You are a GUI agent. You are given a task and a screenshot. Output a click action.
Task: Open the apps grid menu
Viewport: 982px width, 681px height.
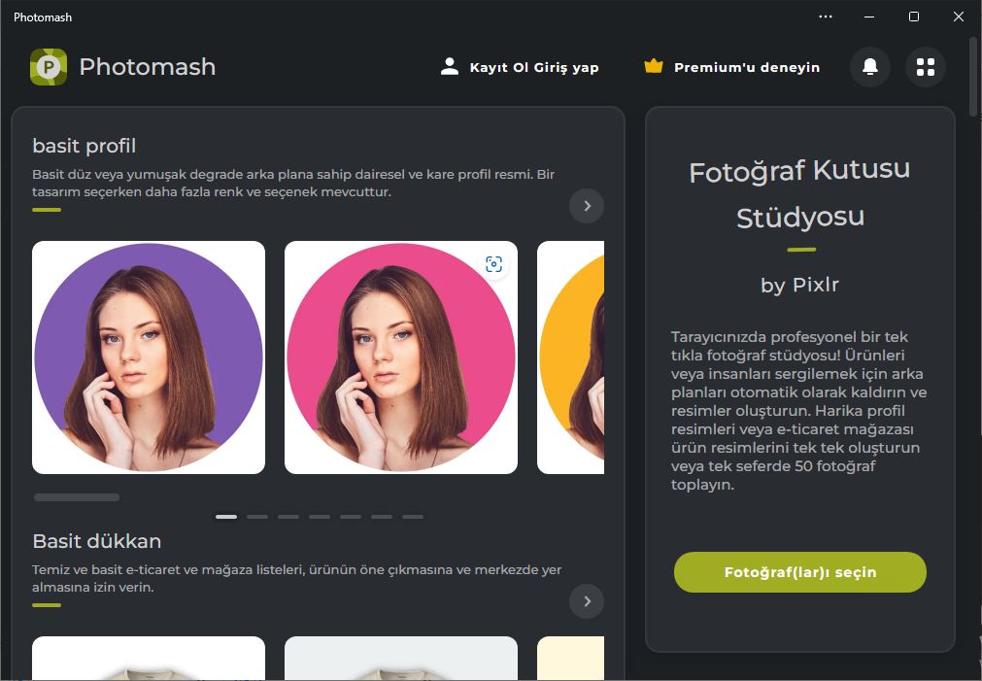point(926,66)
